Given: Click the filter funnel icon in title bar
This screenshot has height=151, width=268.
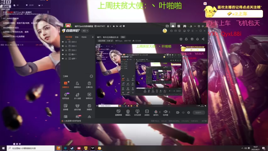Looking at the screenshot, I should point(188,31).
